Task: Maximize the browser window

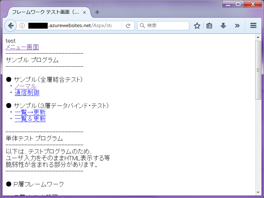Action: tap(238, 4)
